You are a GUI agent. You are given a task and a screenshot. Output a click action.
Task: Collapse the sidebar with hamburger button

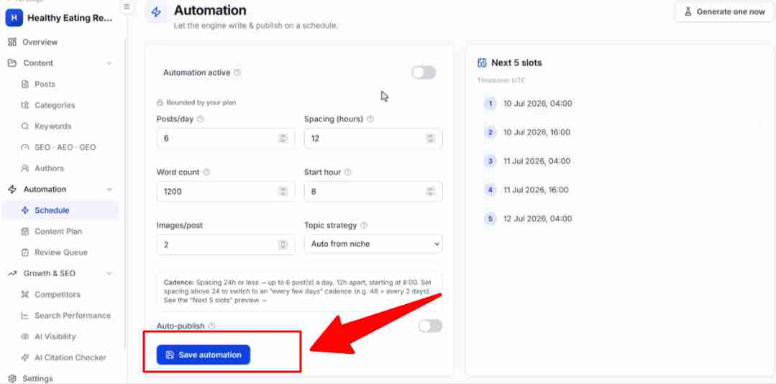(127, 7)
